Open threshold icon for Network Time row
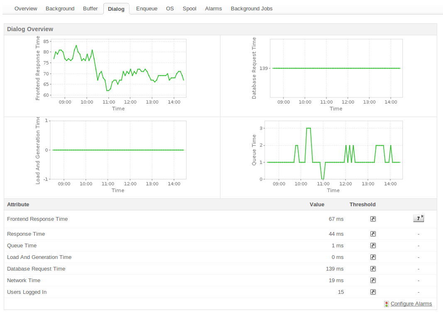The height and width of the screenshot is (315, 443). click(373, 281)
